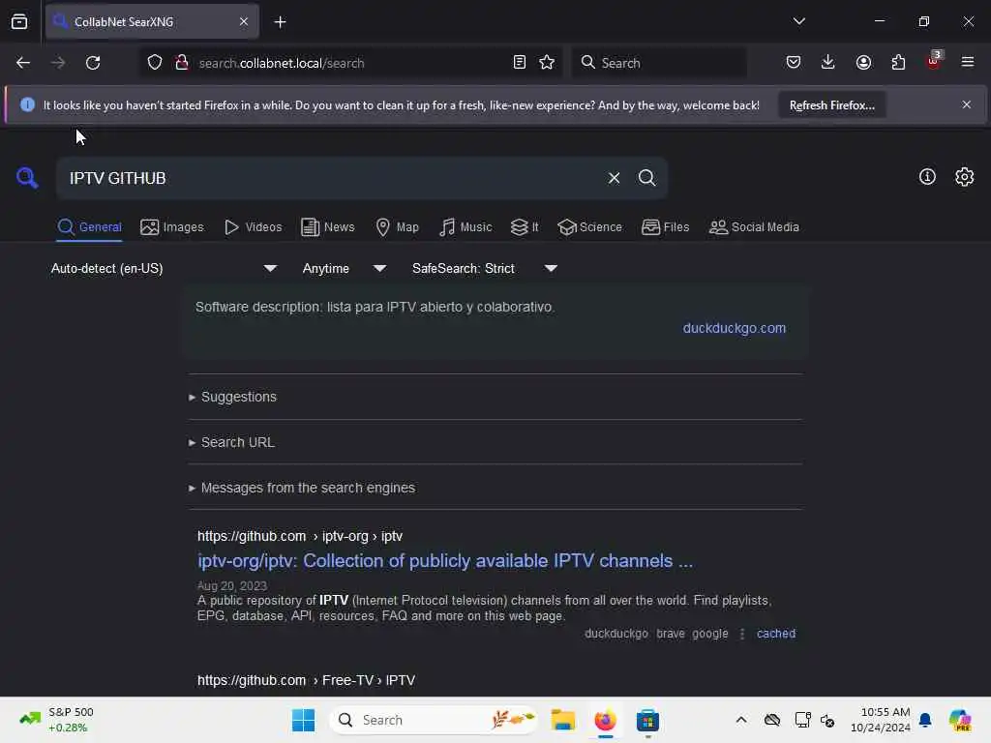The width and height of the screenshot is (991, 743).
Task: Switch to the Music category tab
Action: tap(465, 227)
